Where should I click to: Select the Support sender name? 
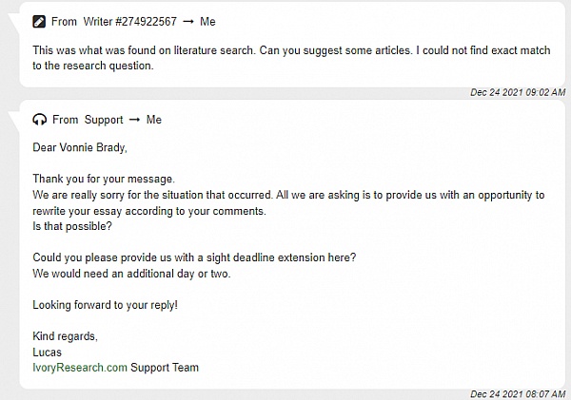pyautogui.click(x=104, y=120)
